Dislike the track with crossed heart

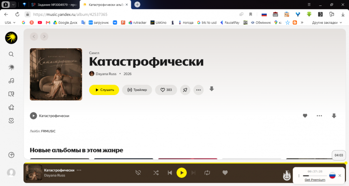138,173
